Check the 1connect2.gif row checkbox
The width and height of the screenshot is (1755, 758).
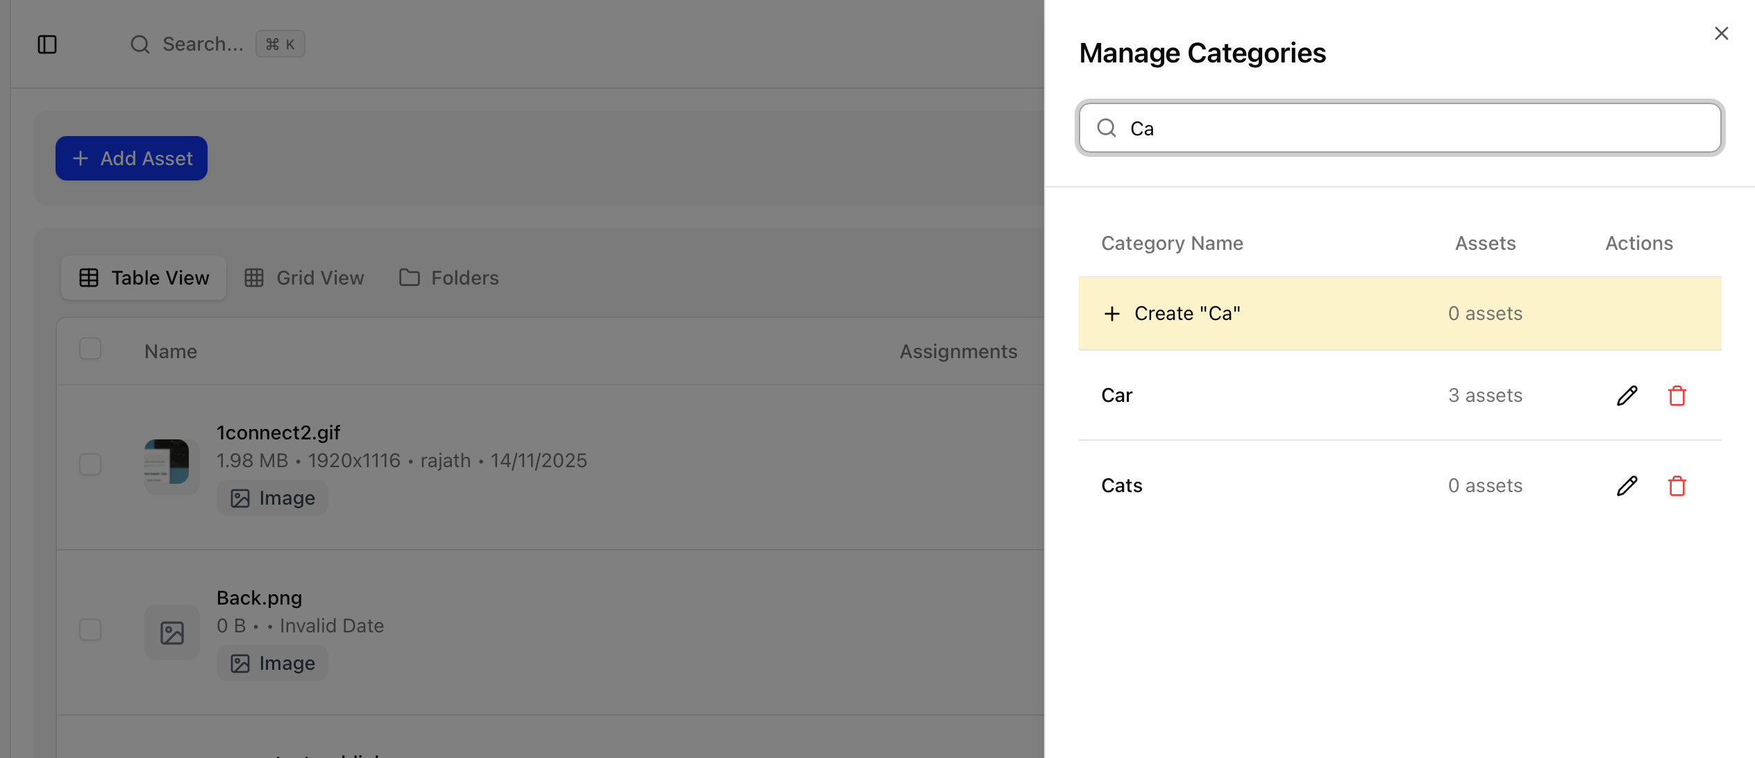tap(90, 464)
